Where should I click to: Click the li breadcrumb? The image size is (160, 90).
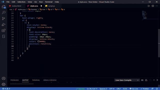point(58,9)
